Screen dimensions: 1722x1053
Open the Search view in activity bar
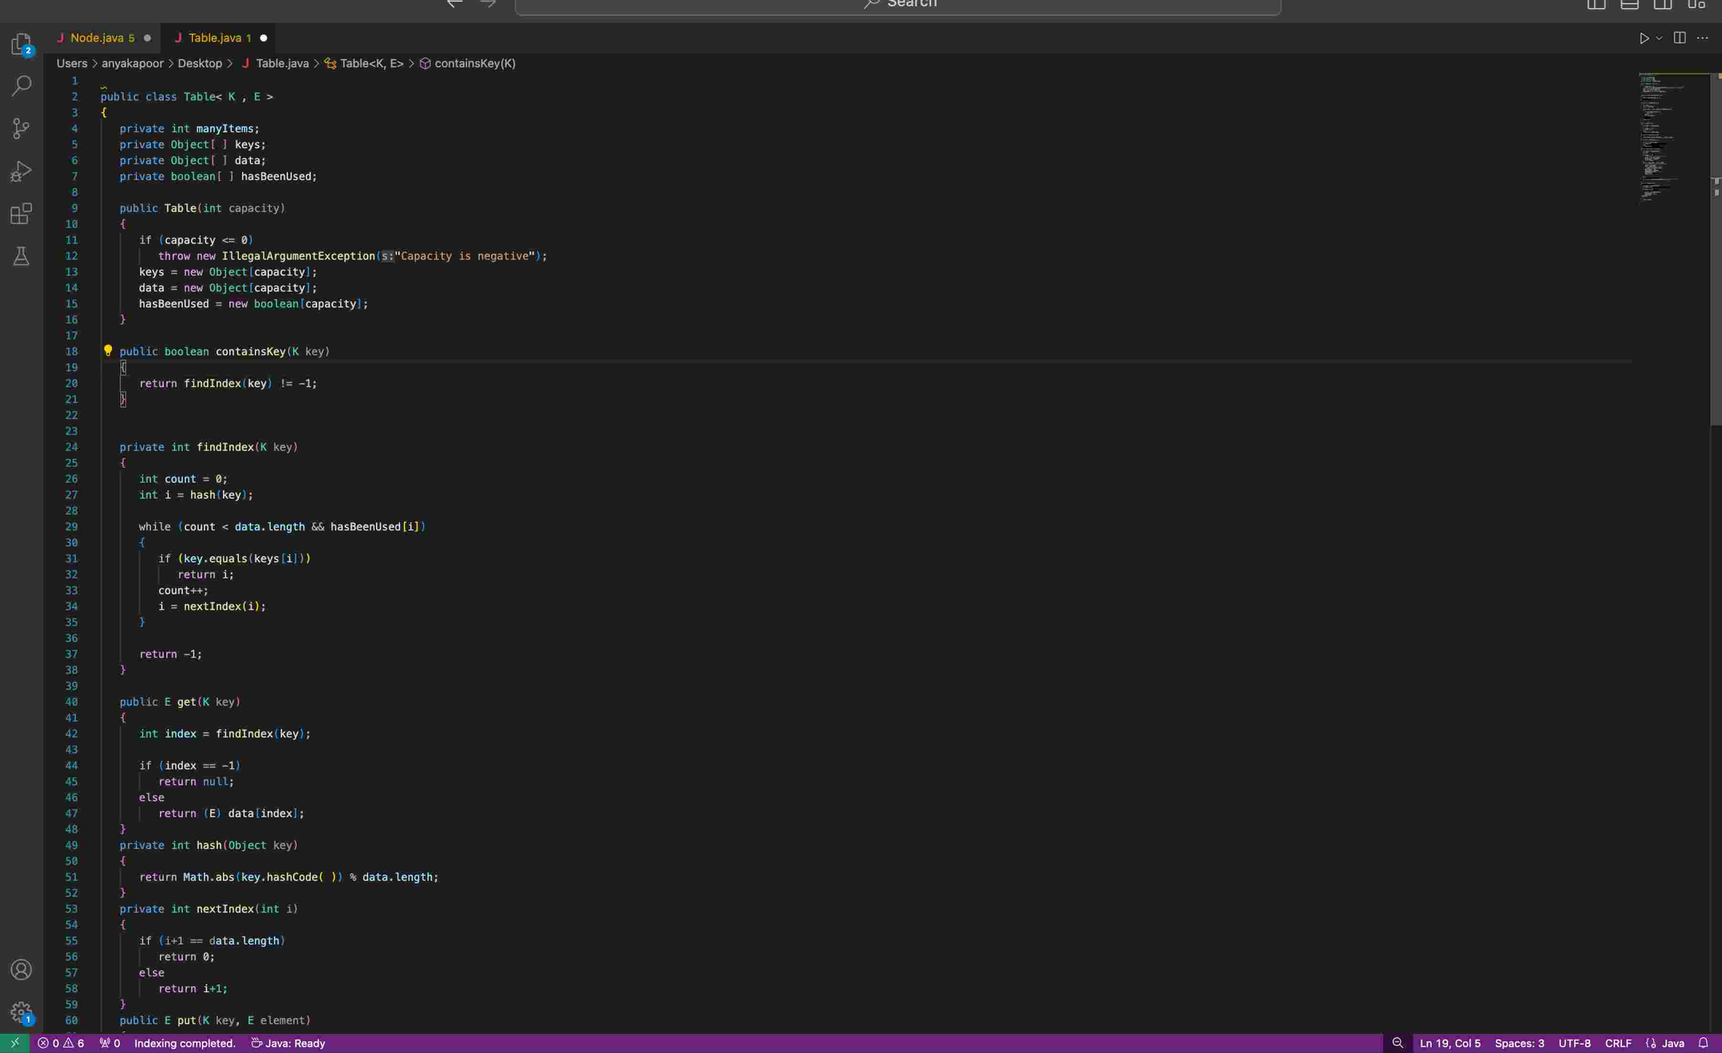coord(21,86)
